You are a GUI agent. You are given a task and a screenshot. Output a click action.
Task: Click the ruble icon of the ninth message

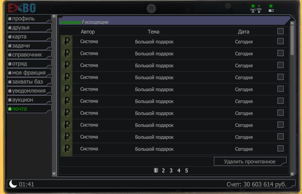click(66, 137)
